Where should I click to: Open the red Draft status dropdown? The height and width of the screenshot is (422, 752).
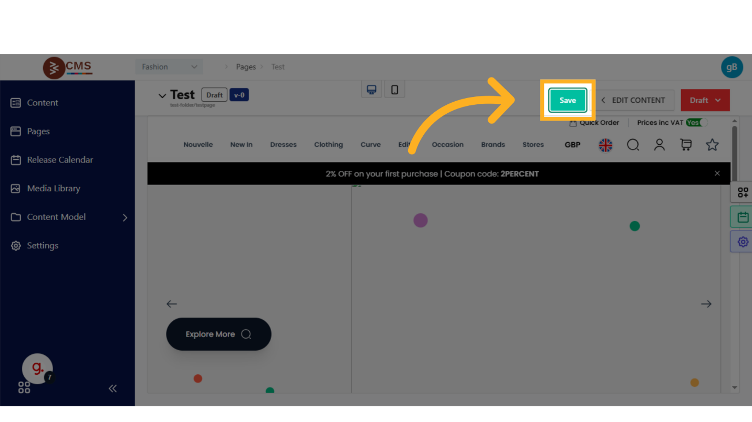click(x=705, y=100)
